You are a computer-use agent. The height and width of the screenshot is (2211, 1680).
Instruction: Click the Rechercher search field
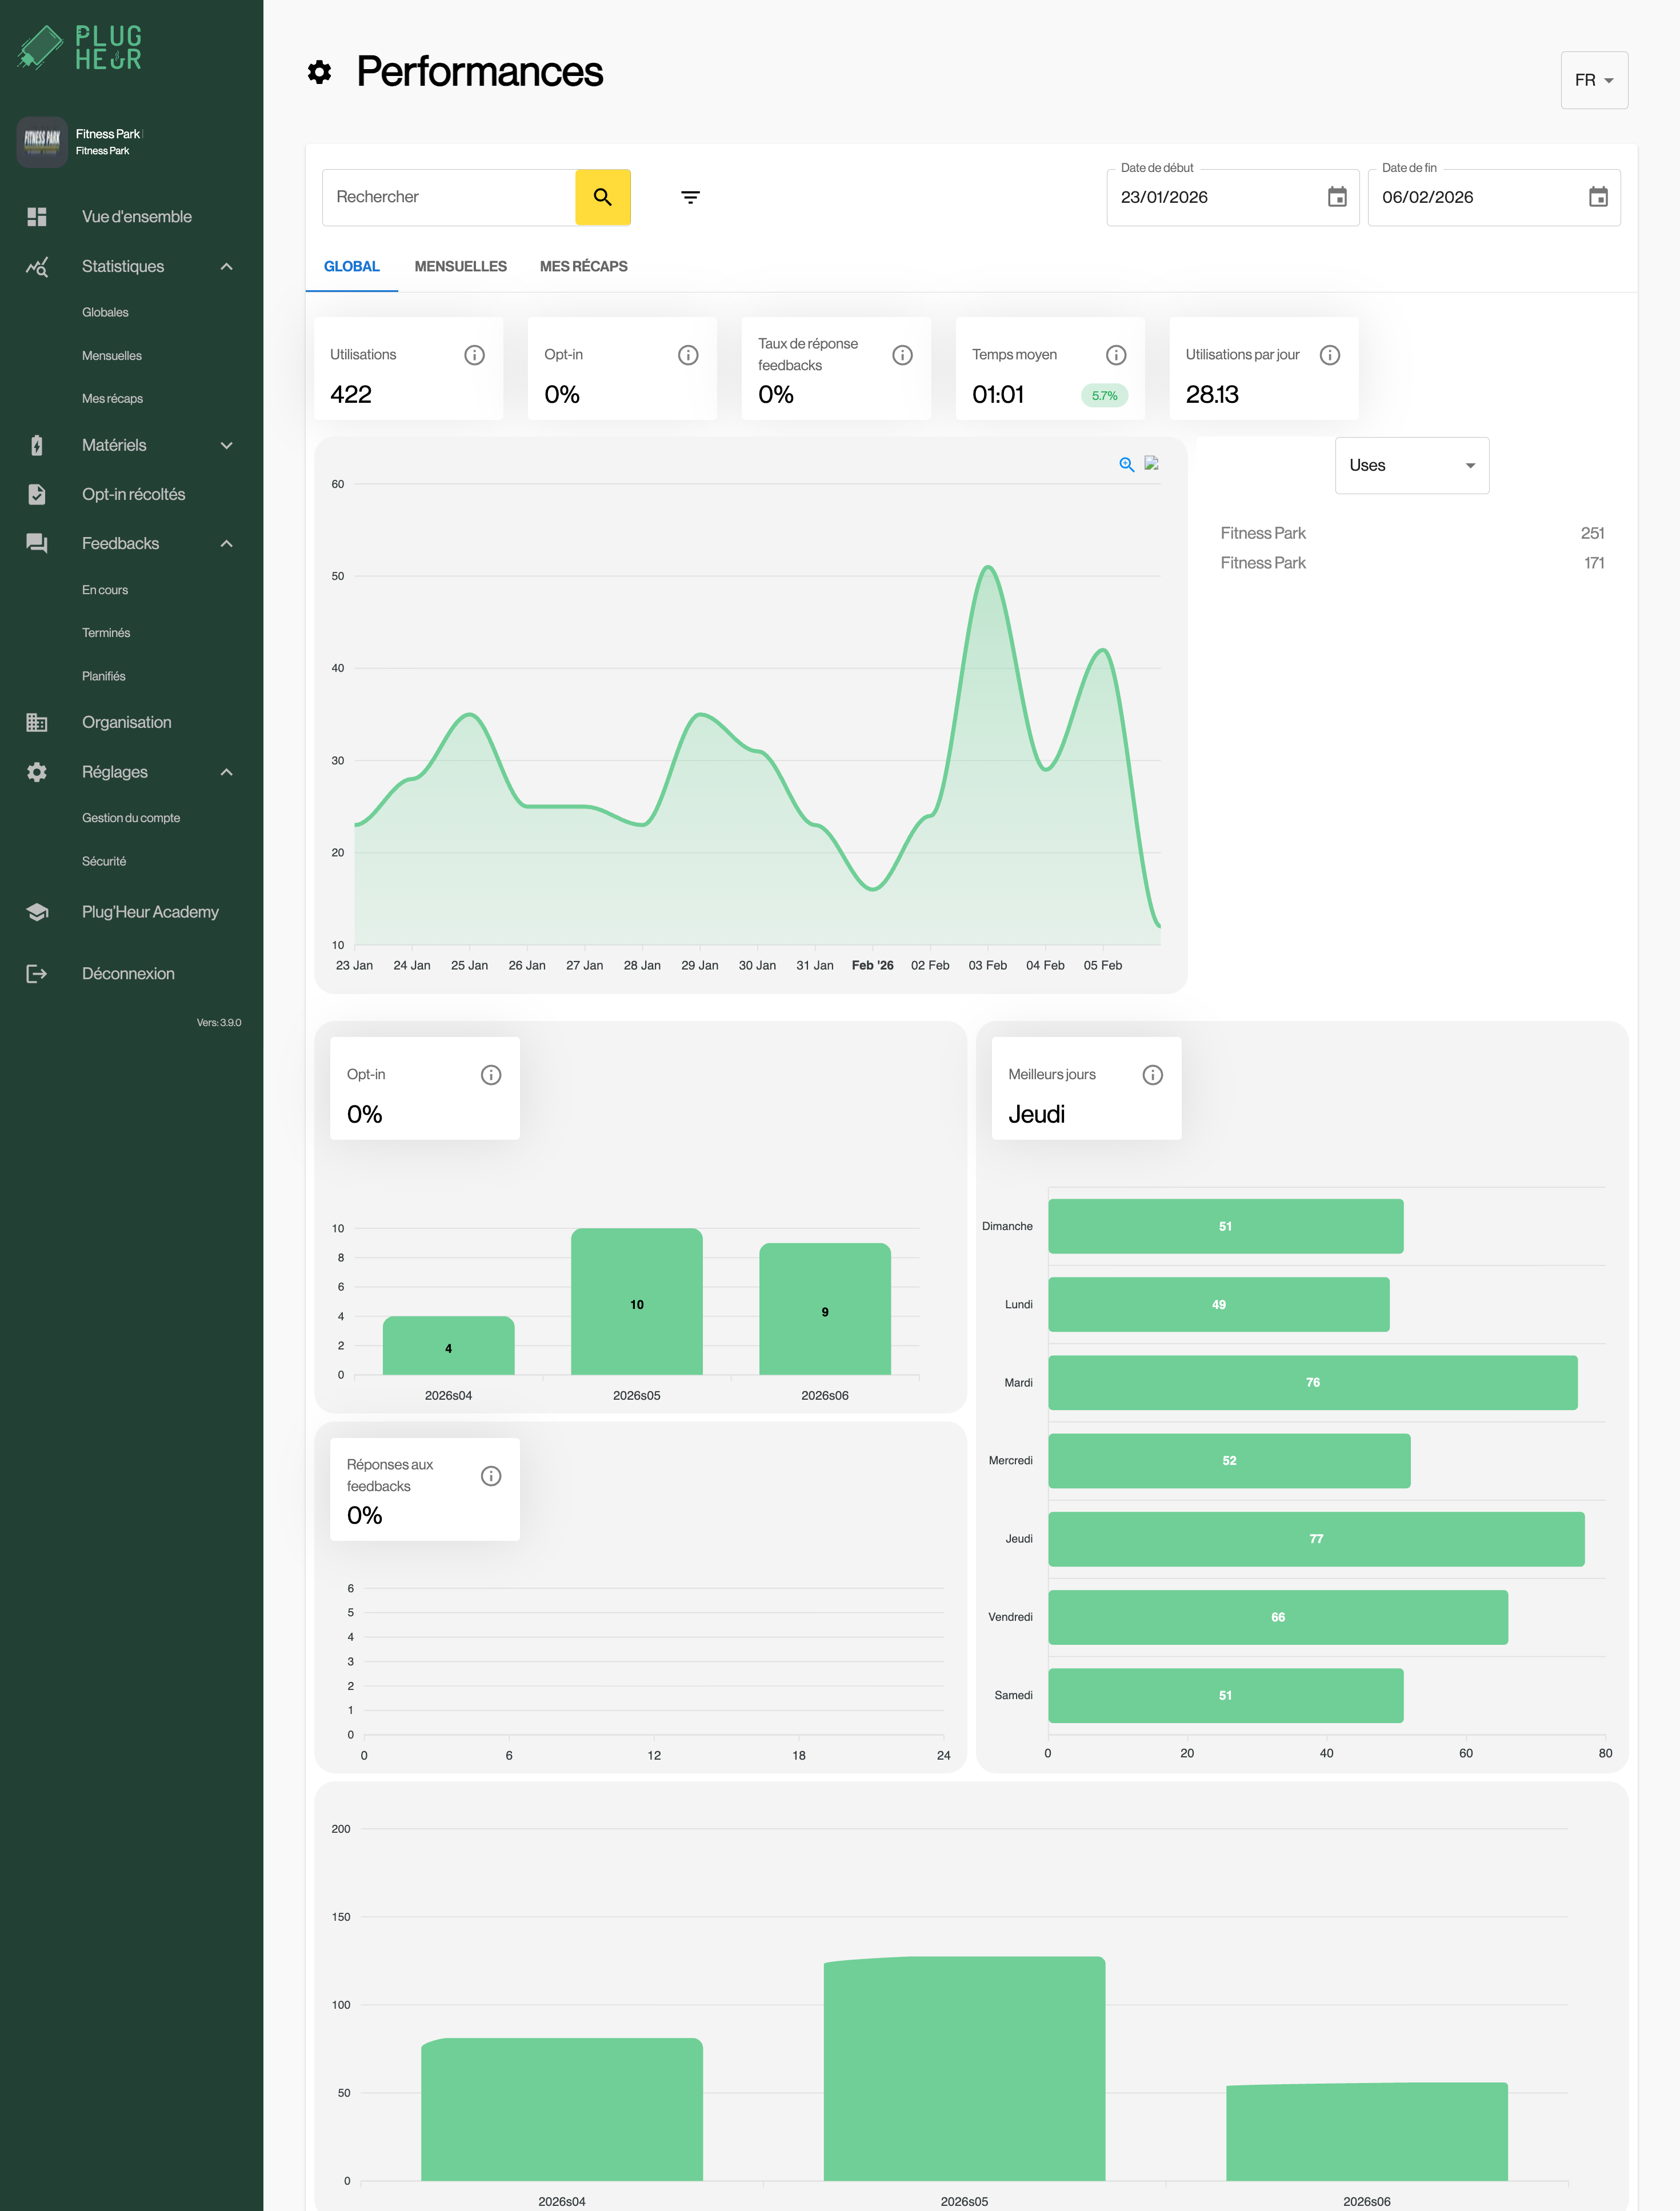[x=448, y=197]
